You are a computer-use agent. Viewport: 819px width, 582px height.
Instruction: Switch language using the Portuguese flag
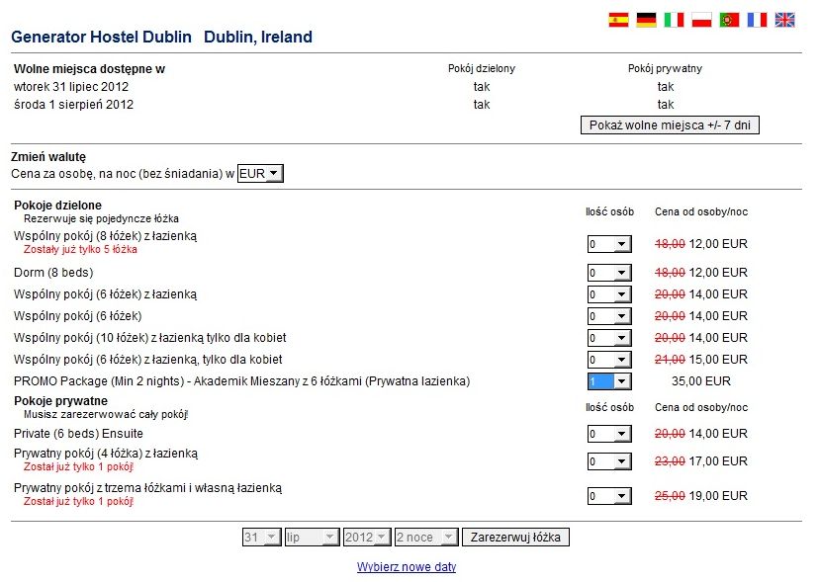pos(729,20)
